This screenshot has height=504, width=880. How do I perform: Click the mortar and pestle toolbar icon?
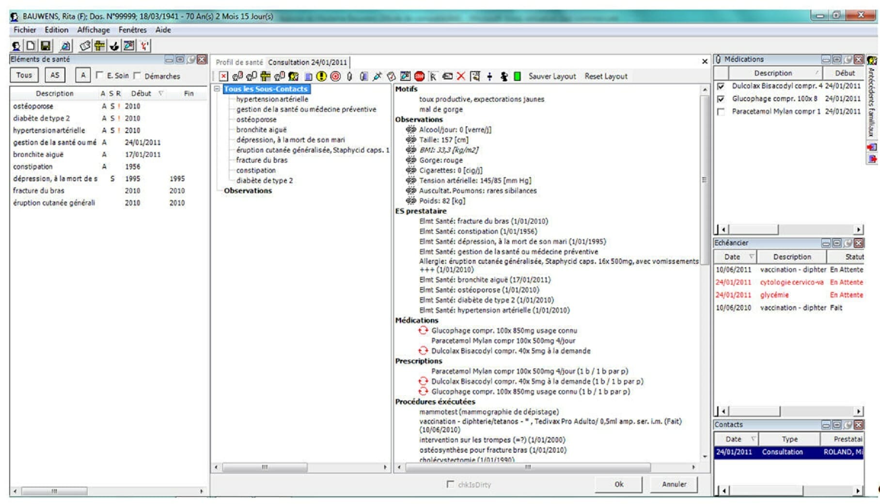tap(114, 46)
